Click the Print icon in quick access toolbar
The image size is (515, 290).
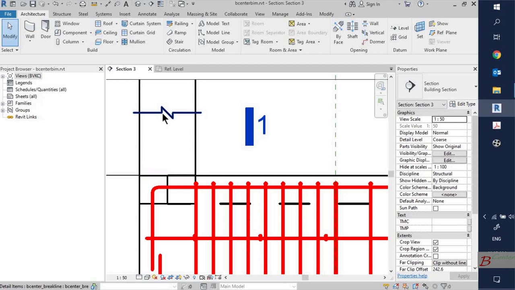click(x=82, y=4)
